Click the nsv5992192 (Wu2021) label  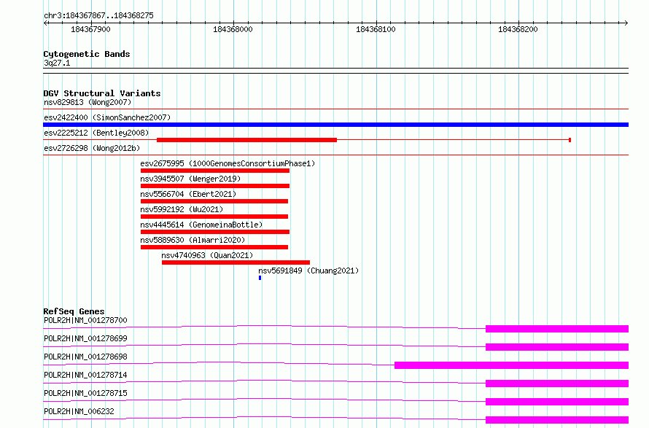[182, 209]
